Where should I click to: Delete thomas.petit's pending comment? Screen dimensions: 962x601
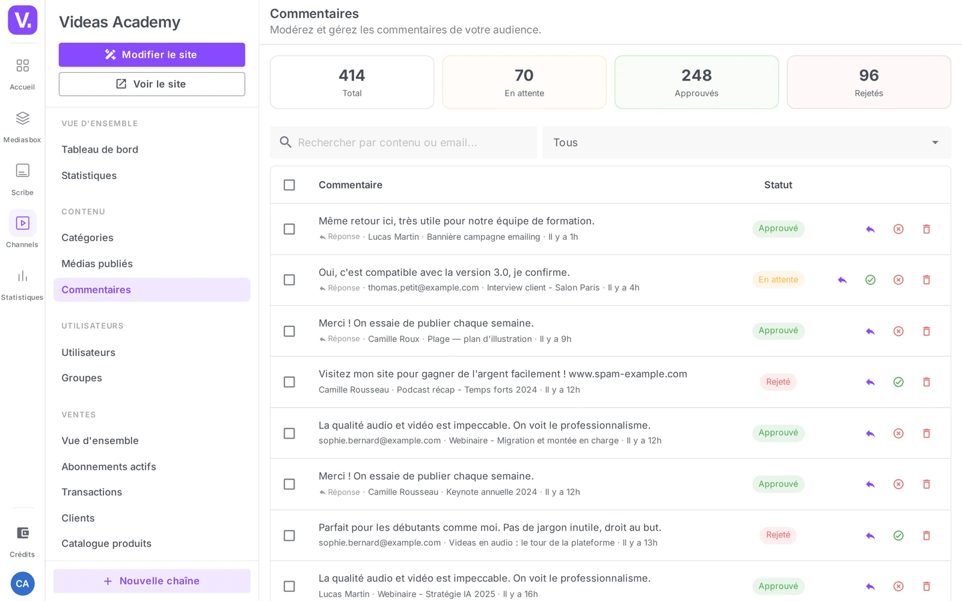[x=927, y=280]
